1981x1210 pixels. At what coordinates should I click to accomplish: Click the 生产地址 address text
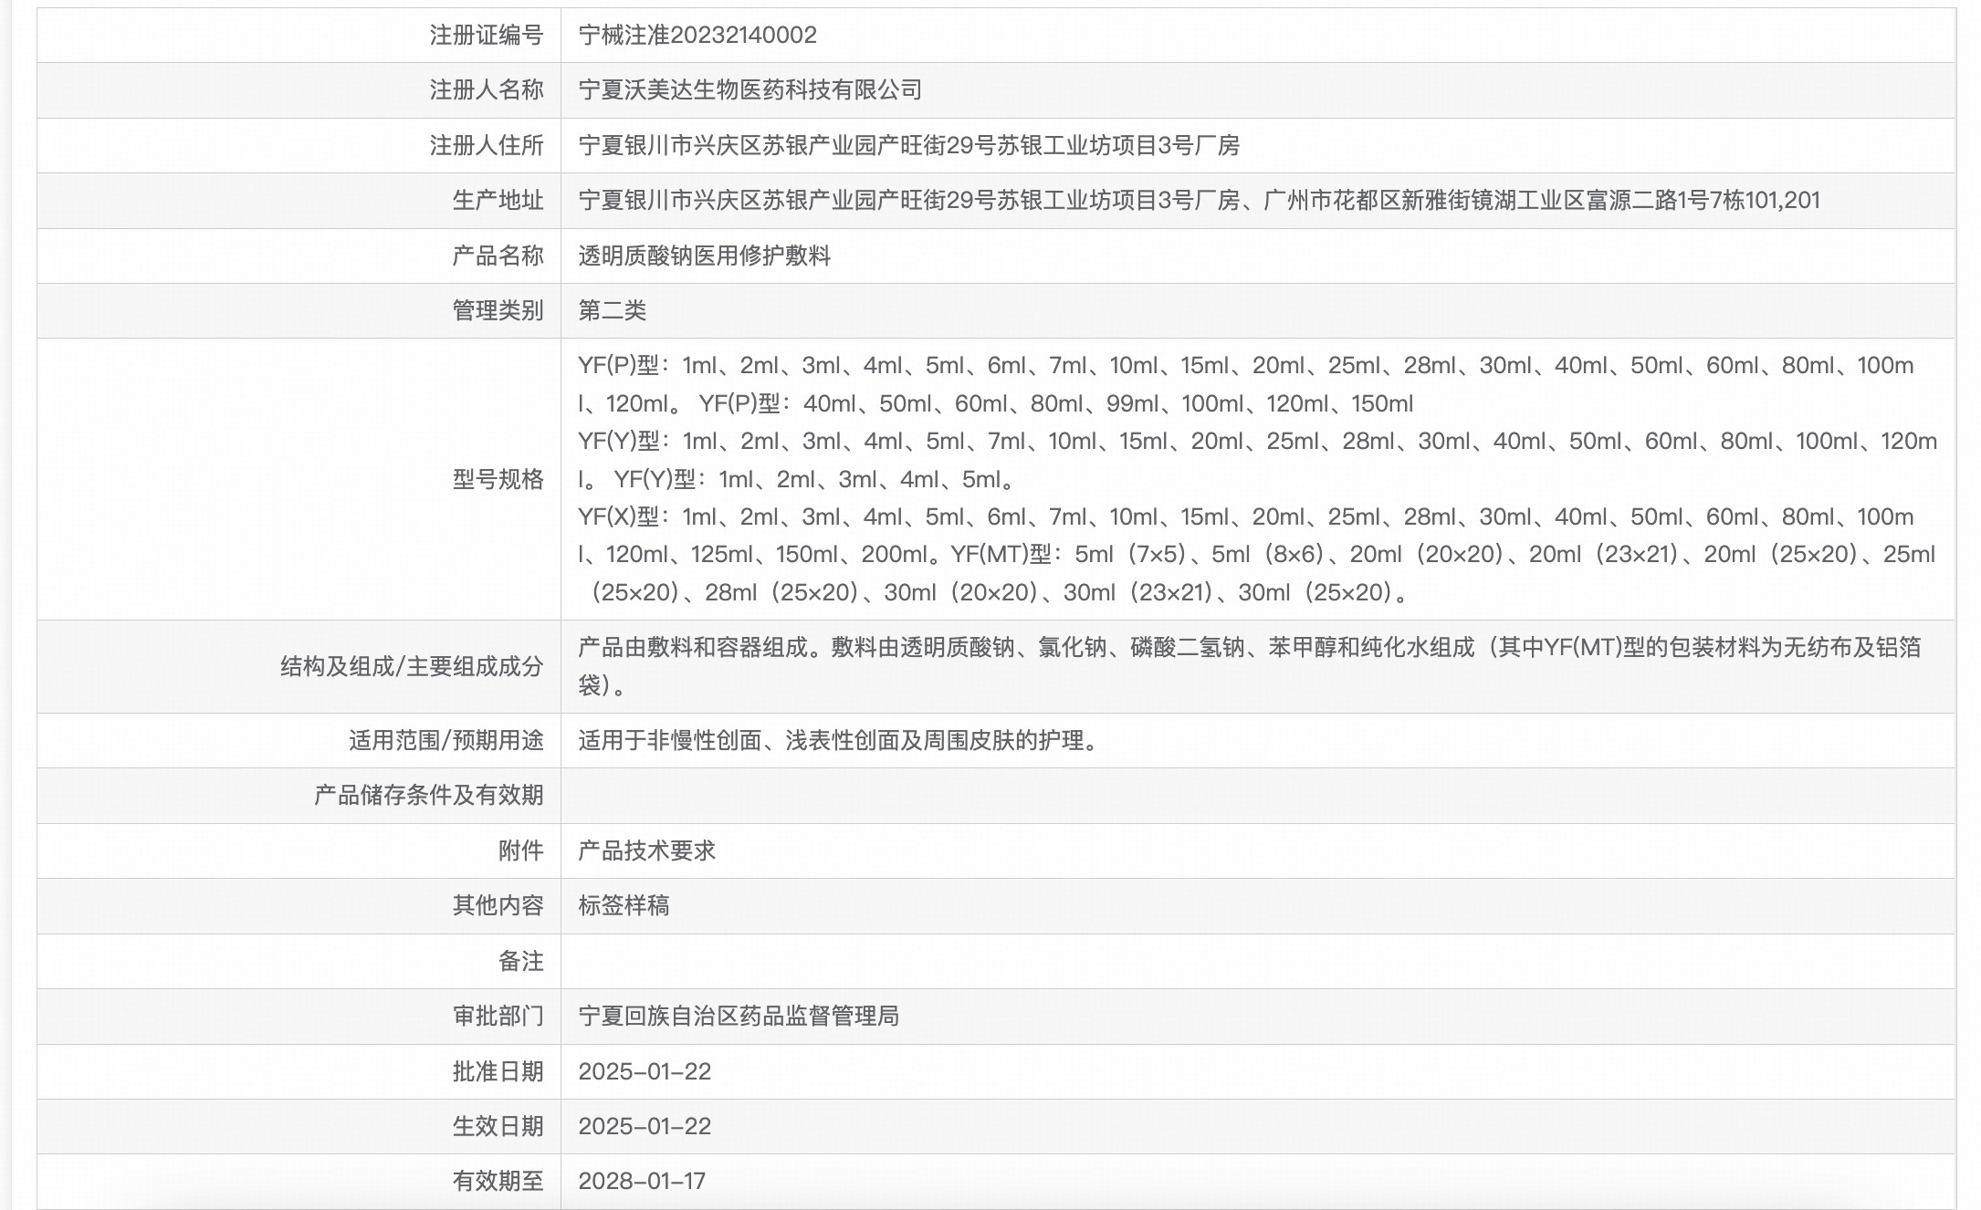tap(1198, 200)
